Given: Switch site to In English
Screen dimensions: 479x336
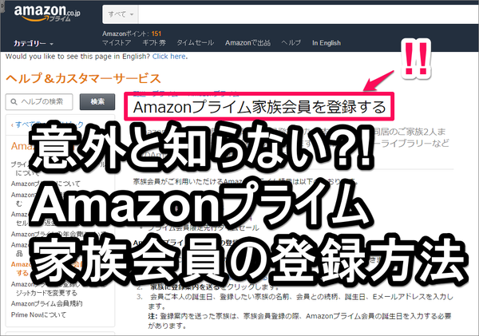Looking at the screenshot, I should pyautogui.click(x=327, y=43).
